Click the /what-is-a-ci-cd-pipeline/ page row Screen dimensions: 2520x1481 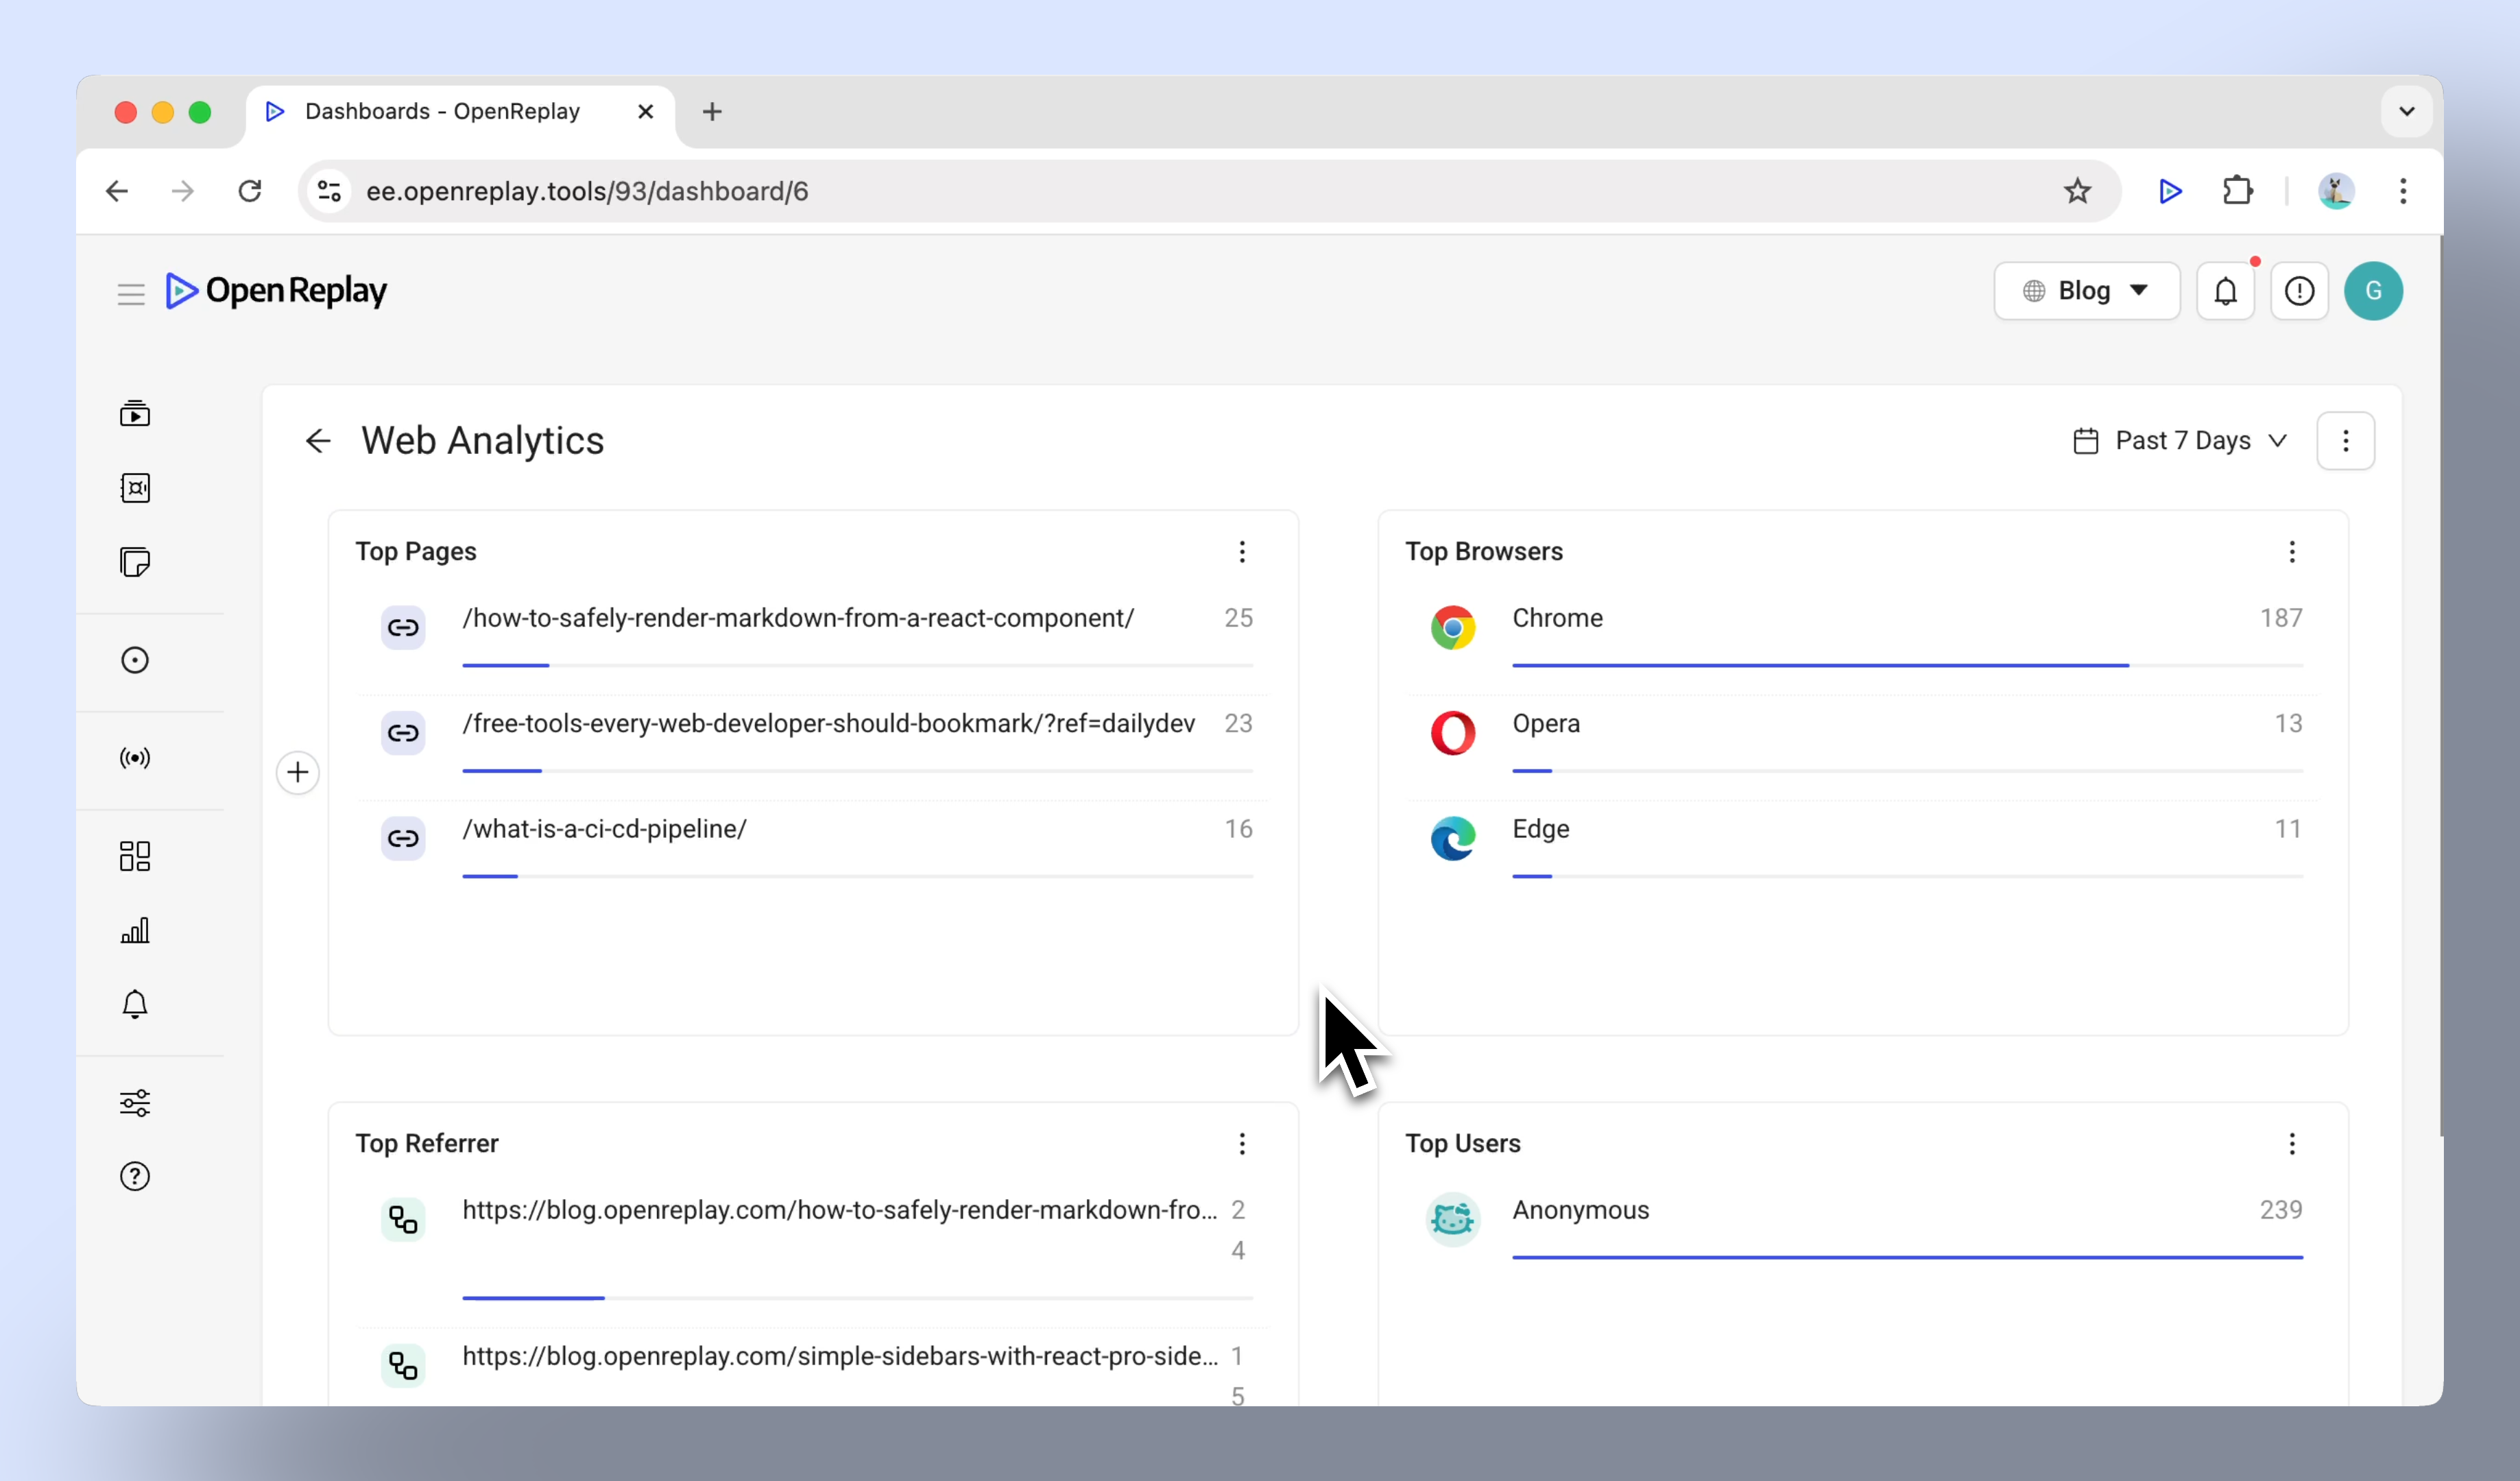(x=813, y=850)
